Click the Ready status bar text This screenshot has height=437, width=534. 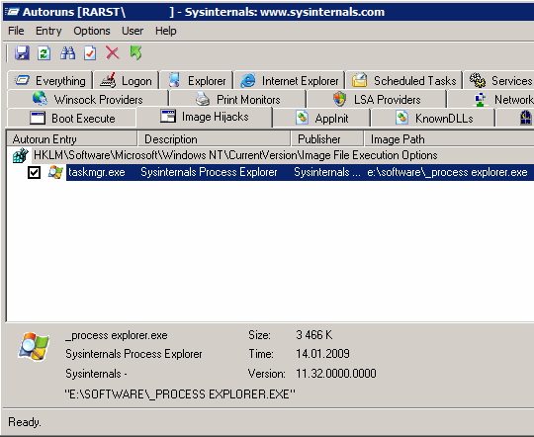point(25,422)
